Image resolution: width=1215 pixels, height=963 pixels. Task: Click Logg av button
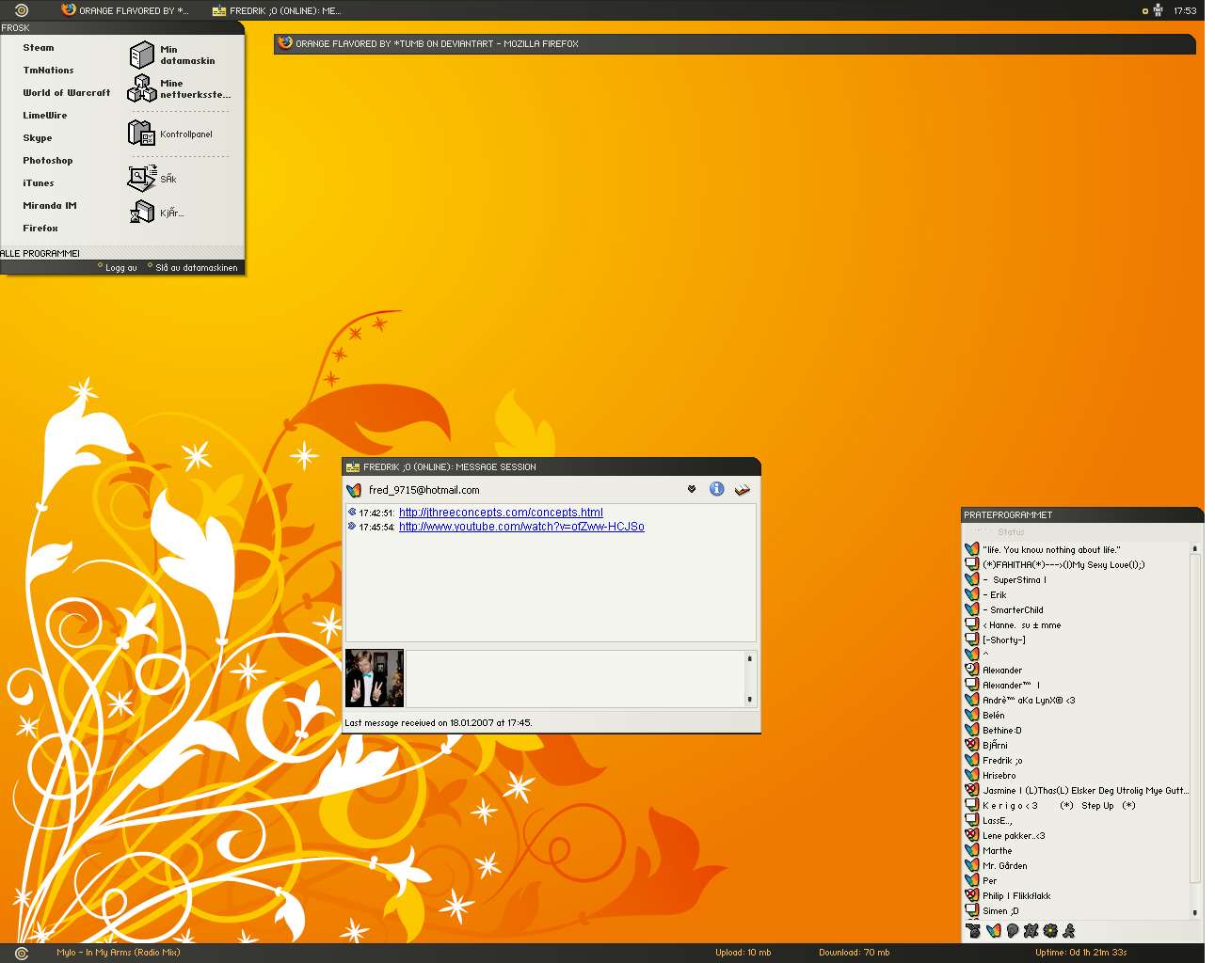pos(120,268)
